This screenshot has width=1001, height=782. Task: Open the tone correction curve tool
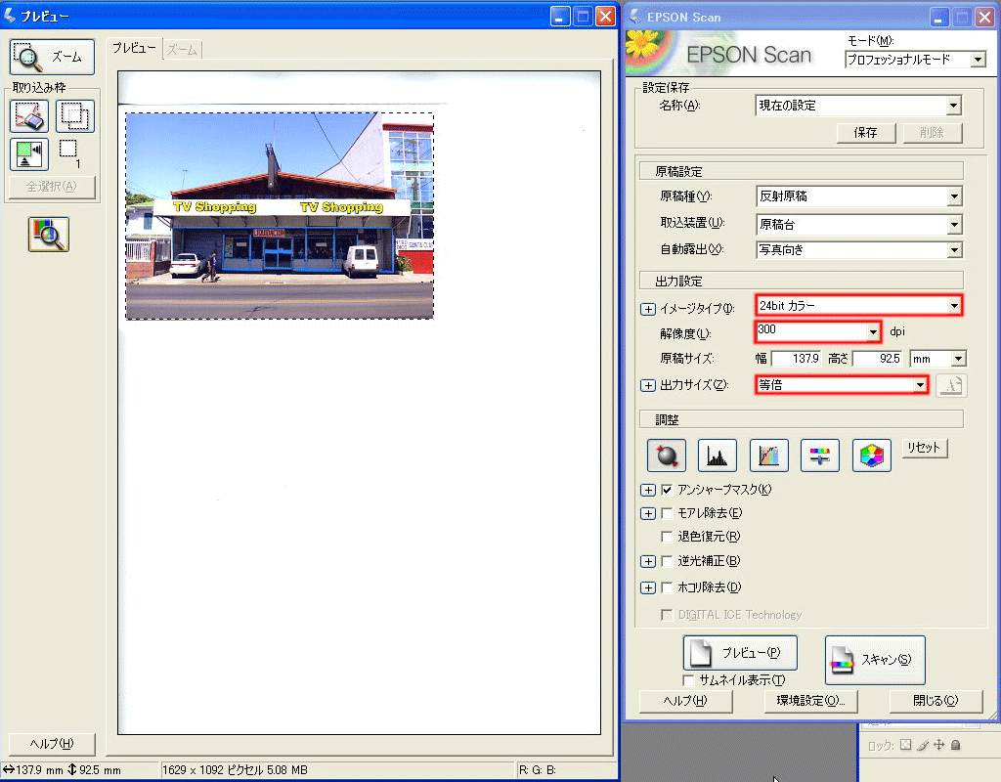768,456
